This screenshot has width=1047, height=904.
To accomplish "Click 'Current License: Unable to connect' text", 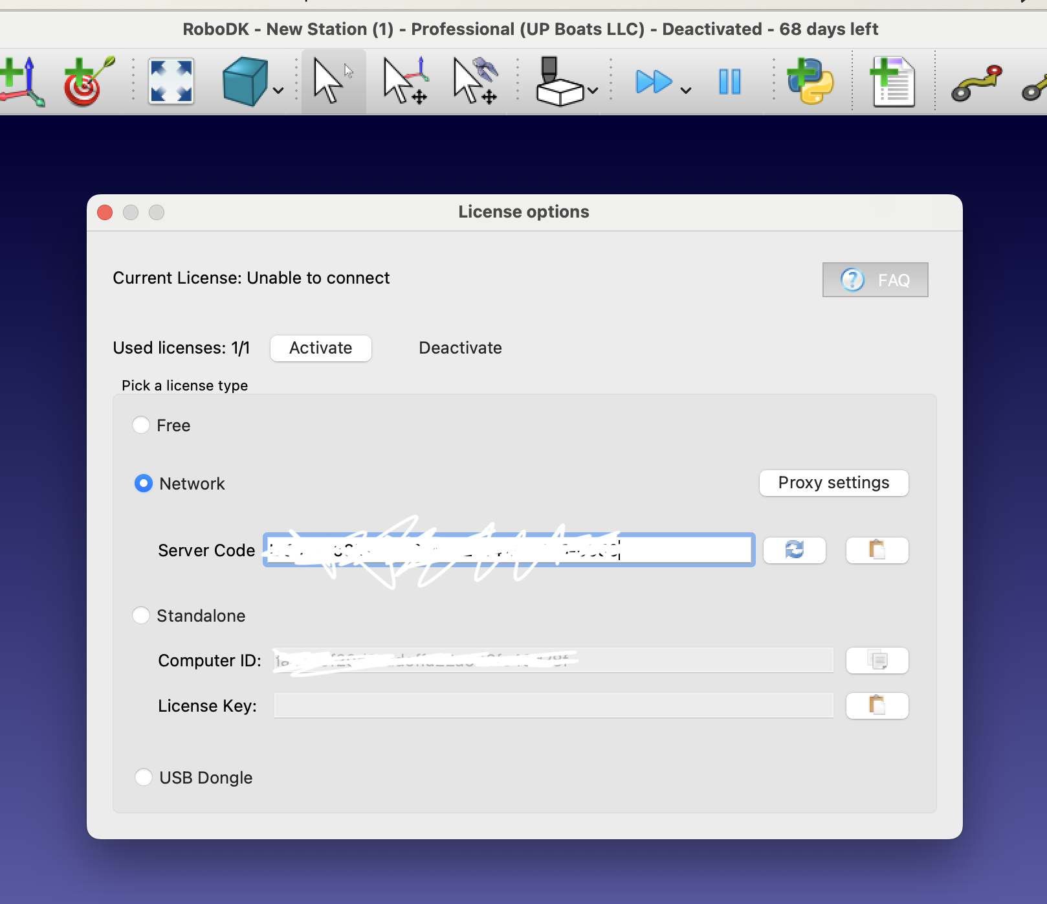I will pos(251,278).
